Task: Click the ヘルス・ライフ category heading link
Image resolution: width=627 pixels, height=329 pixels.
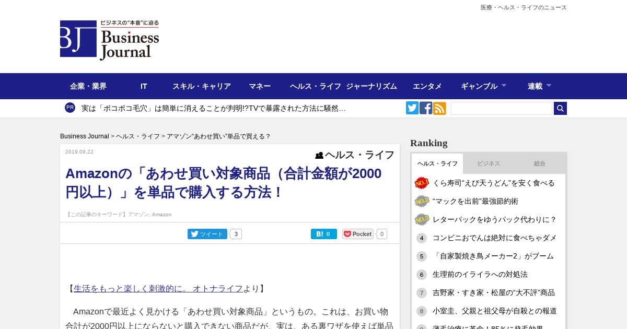Action: (x=359, y=155)
